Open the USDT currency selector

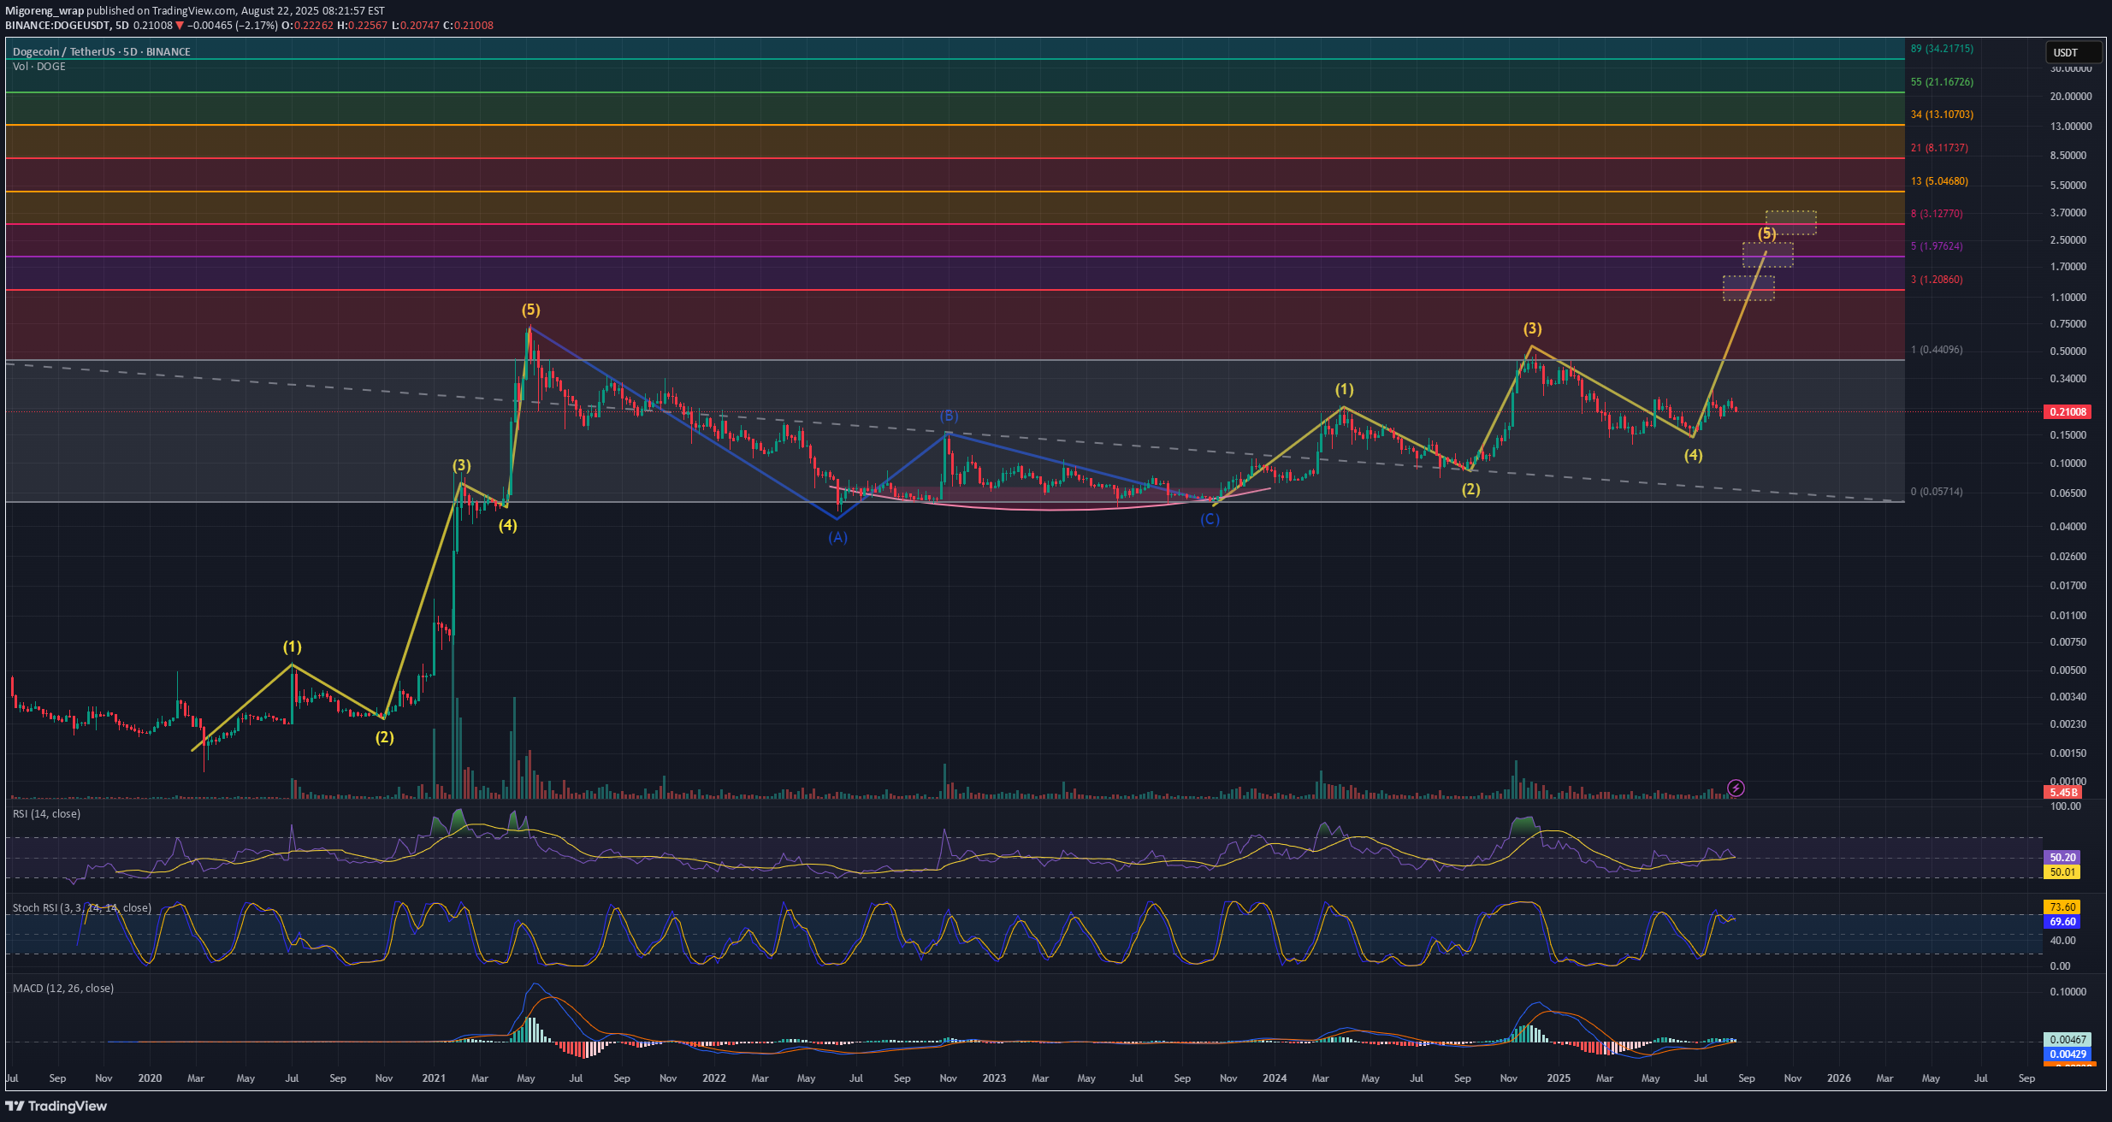pos(2074,52)
